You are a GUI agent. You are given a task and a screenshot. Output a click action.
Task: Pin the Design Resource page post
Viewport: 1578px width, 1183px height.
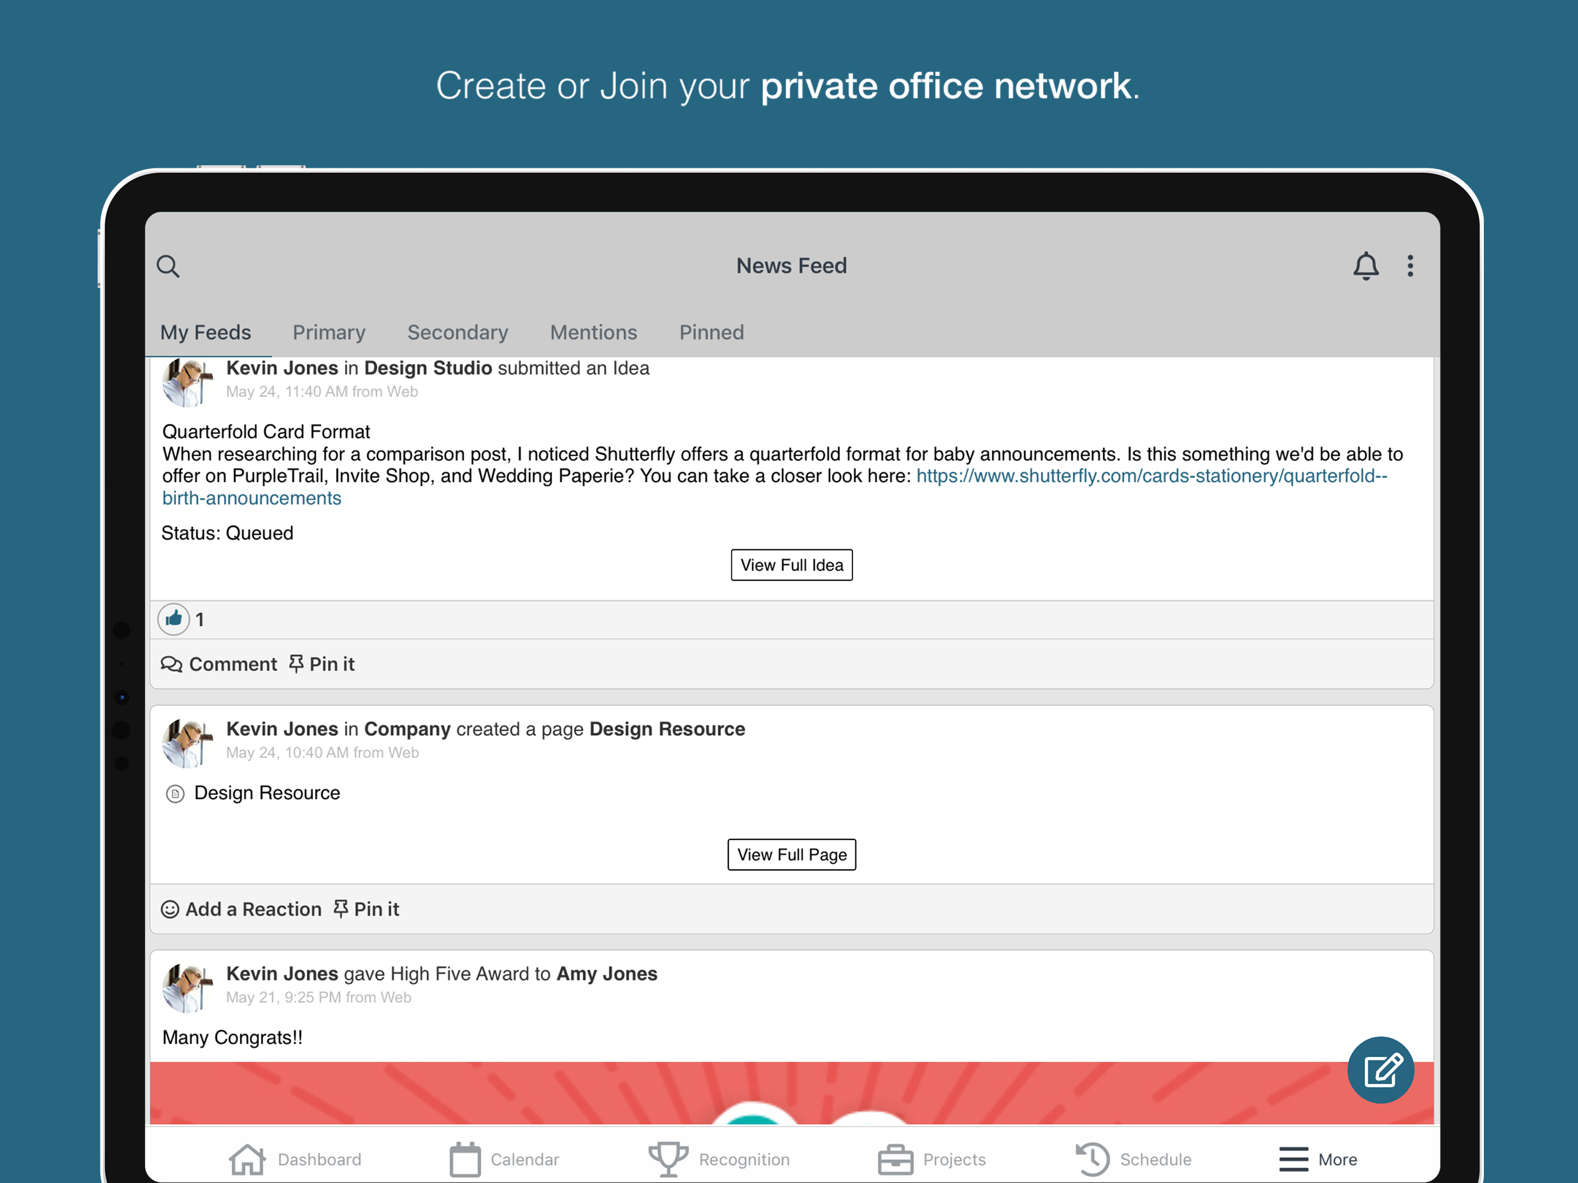tap(367, 909)
